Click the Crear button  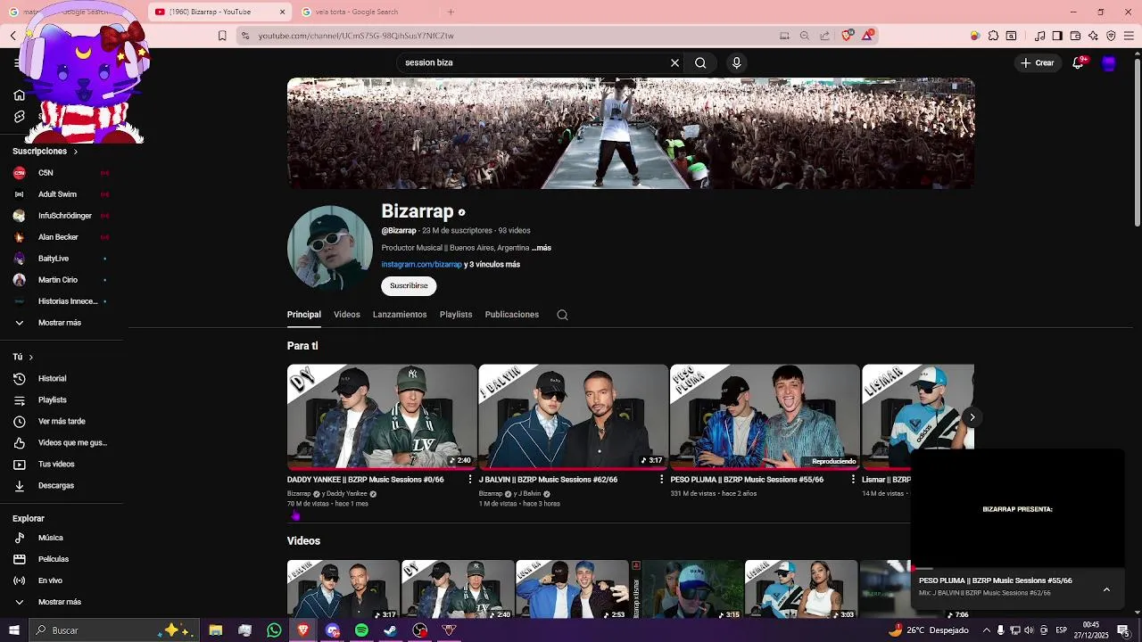point(1038,62)
